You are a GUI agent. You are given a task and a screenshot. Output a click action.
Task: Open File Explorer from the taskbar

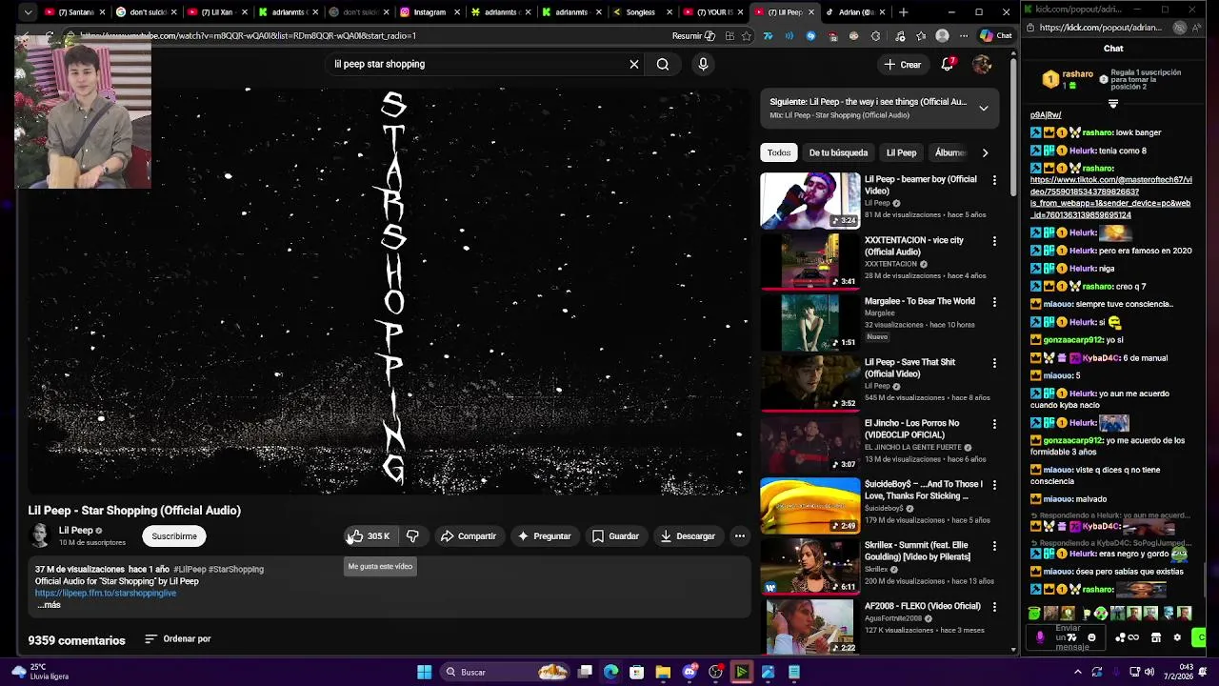click(x=663, y=672)
